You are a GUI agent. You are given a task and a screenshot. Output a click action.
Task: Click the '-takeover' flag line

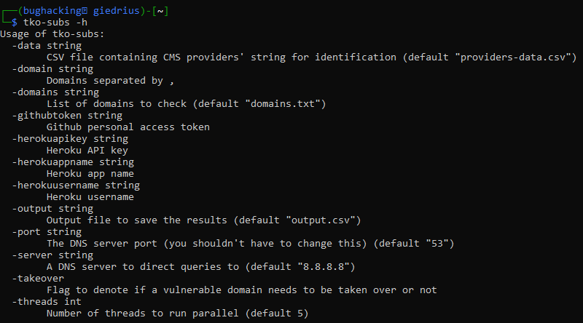coord(38,279)
